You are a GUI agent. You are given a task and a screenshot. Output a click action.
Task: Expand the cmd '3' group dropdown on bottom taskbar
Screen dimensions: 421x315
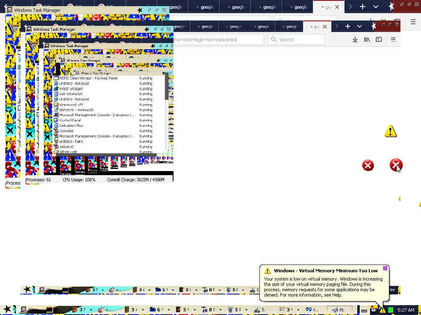click(298, 310)
